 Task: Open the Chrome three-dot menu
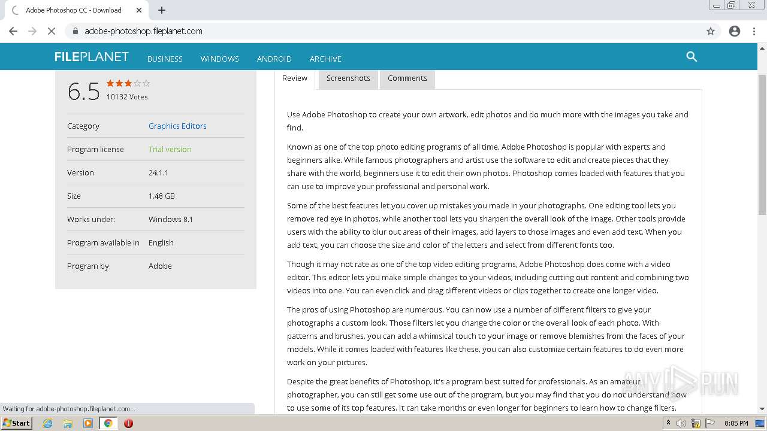click(x=754, y=31)
